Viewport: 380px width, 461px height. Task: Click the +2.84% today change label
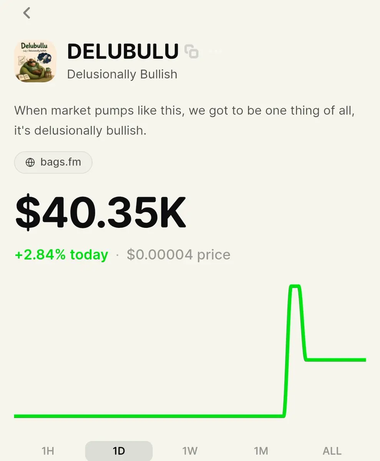point(61,255)
